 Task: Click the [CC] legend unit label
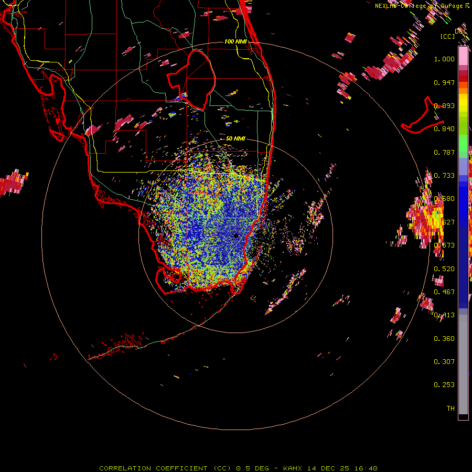tap(448, 36)
